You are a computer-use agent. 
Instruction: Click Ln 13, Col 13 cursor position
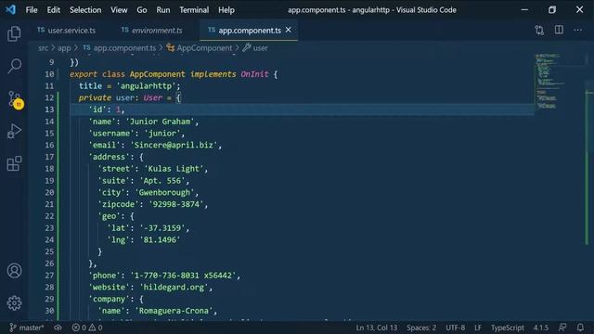click(377, 328)
